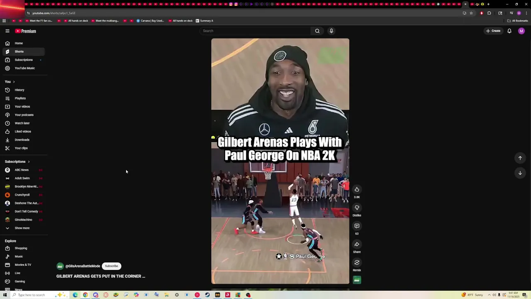Open a new browser tab
The width and height of the screenshot is (531, 299).
488,4
